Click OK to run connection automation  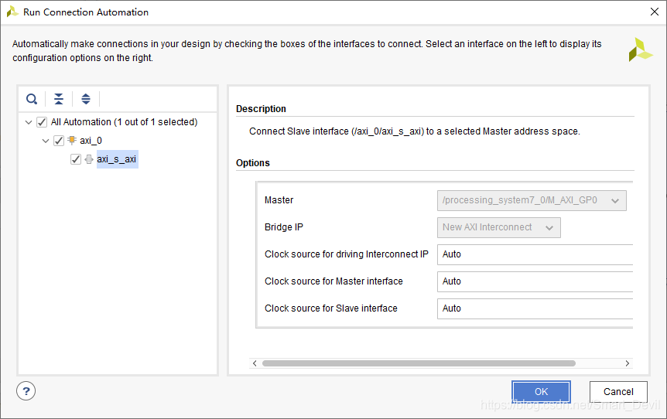click(x=541, y=392)
